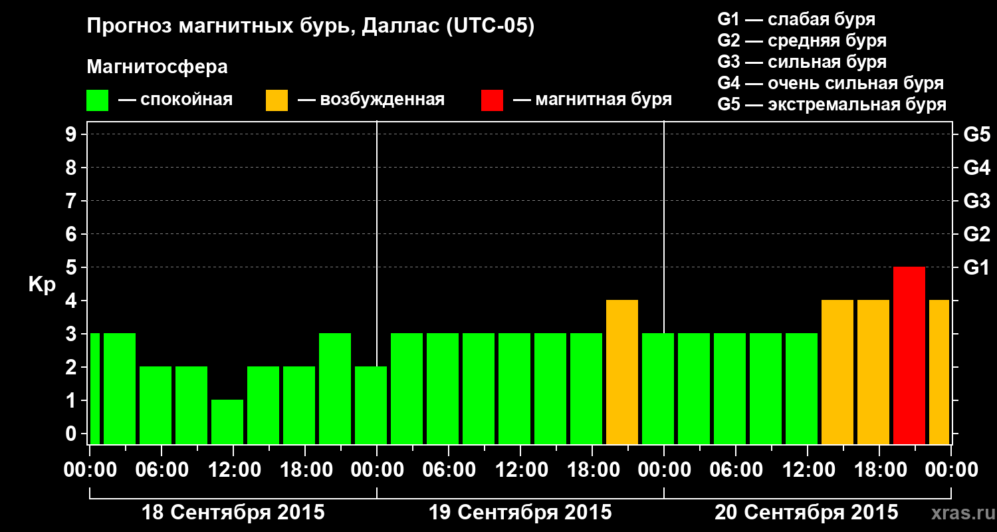Click the '18 Сентября 2015' date label
Screen dimensions: 997x532
coord(233,513)
